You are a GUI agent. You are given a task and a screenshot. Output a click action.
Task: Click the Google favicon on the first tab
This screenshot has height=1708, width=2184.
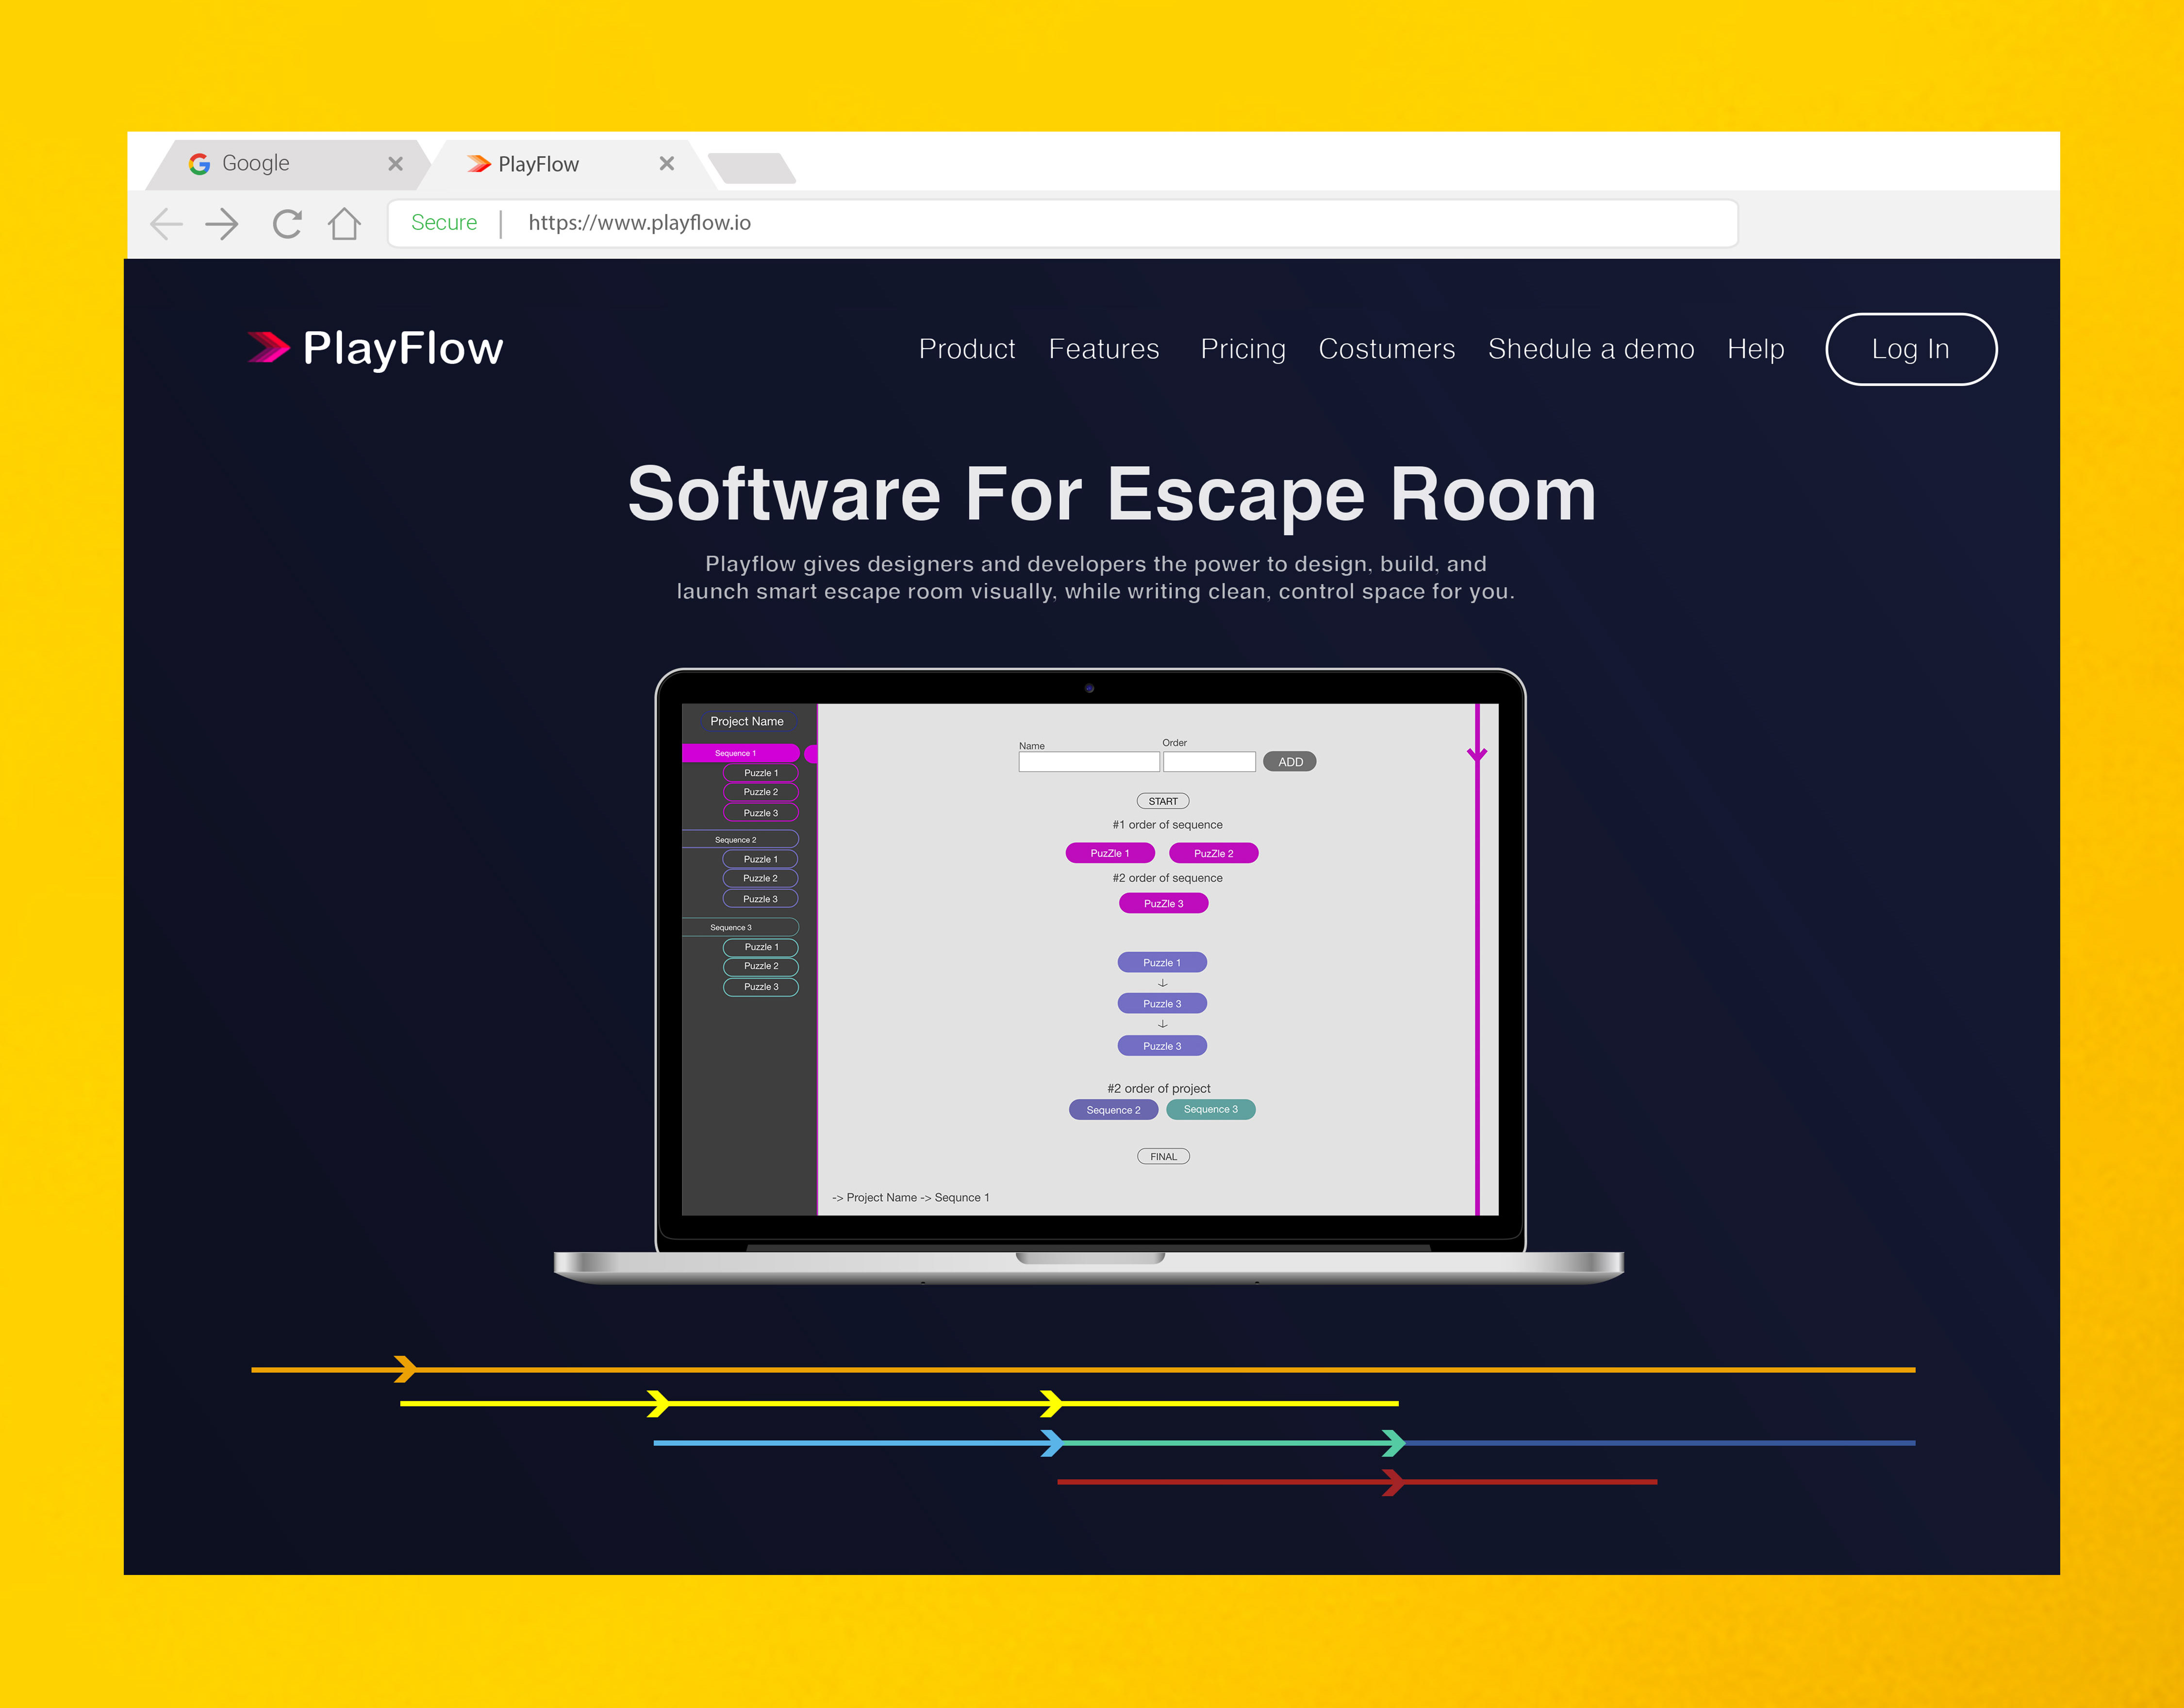199,164
